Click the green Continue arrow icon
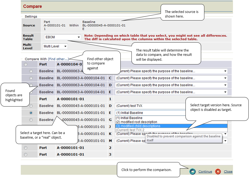Image resolution: width=250 pixels, height=178 pixels. click(x=192, y=172)
